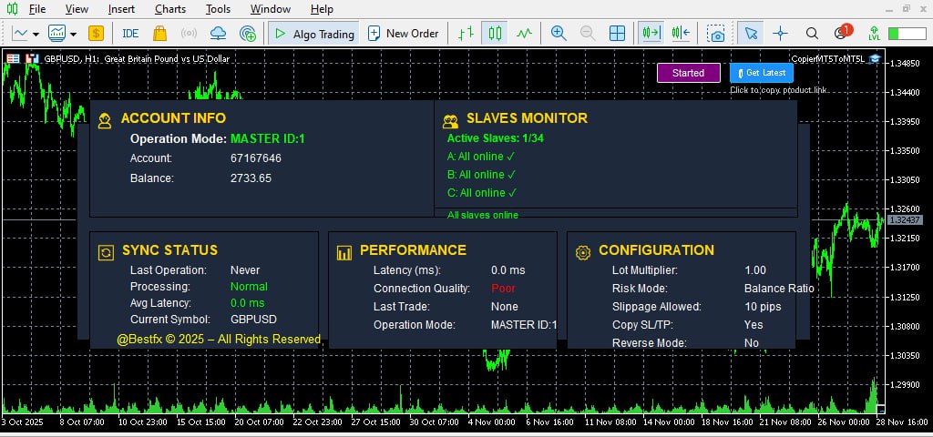Click the red chart icon beside GBPUSD title
Viewport: 933px width, 437px height.
click(32, 59)
